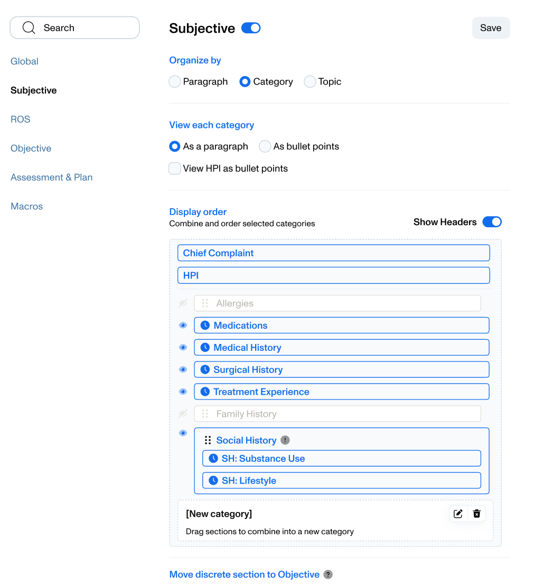Open the Macros section
543x586 pixels.
click(26, 206)
